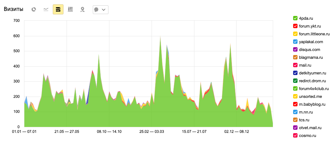Click the unsorted.me legend label
The image size is (335, 141).
[310, 97]
